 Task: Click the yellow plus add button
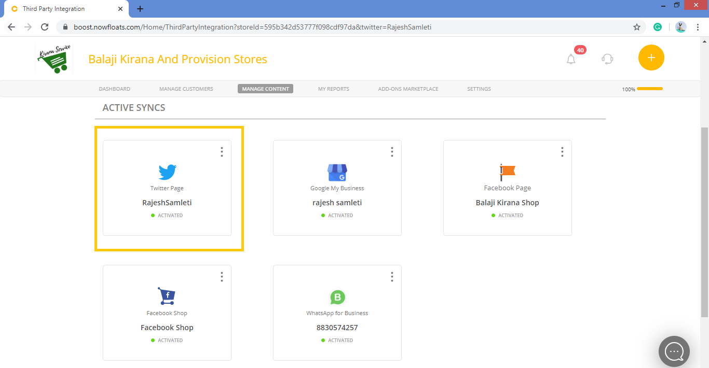[x=651, y=58]
